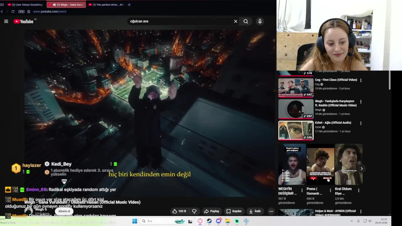Viewport: 402px width, 226px height.
Task: Start voice search with microphone icon
Action: point(260,21)
